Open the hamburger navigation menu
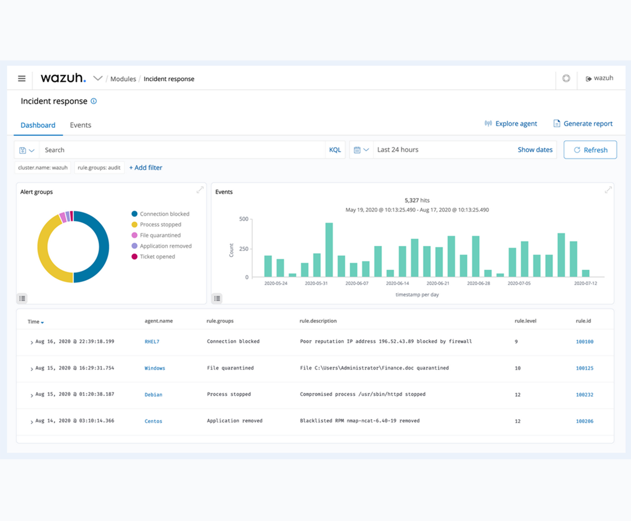This screenshot has width=631, height=521. point(22,78)
